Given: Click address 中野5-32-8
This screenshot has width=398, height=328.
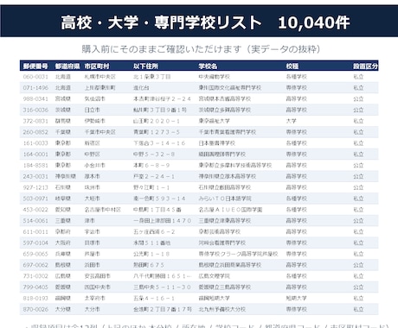Looking at the screenshot, I should pos(154,155).
